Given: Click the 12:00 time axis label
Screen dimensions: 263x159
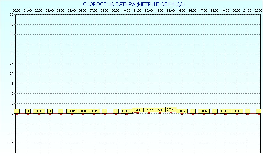Looking at the screenshot, I should click(x=148, y=11).
